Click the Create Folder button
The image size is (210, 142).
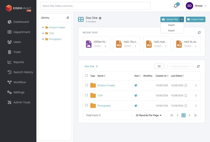point(196,20)
